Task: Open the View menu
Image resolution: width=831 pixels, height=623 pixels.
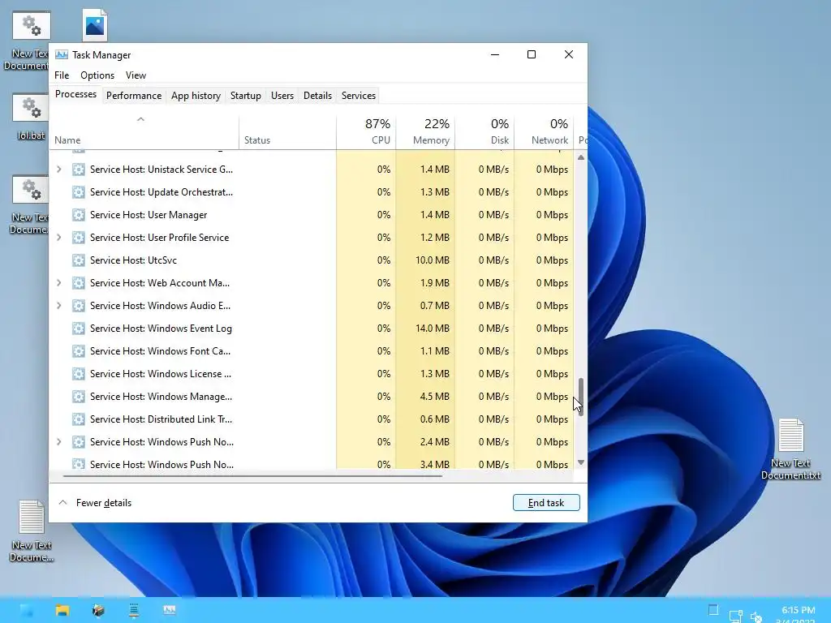Action: point(136,75)
